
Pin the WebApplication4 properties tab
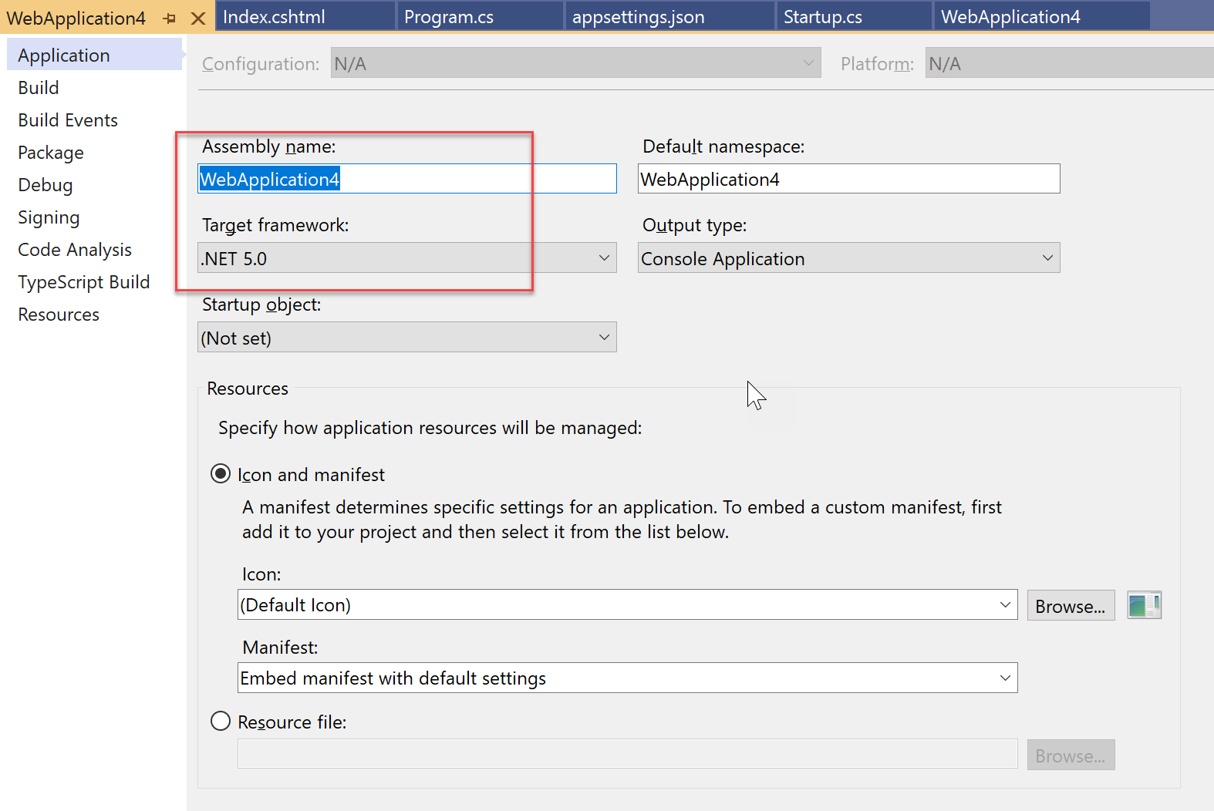point(170,19)
